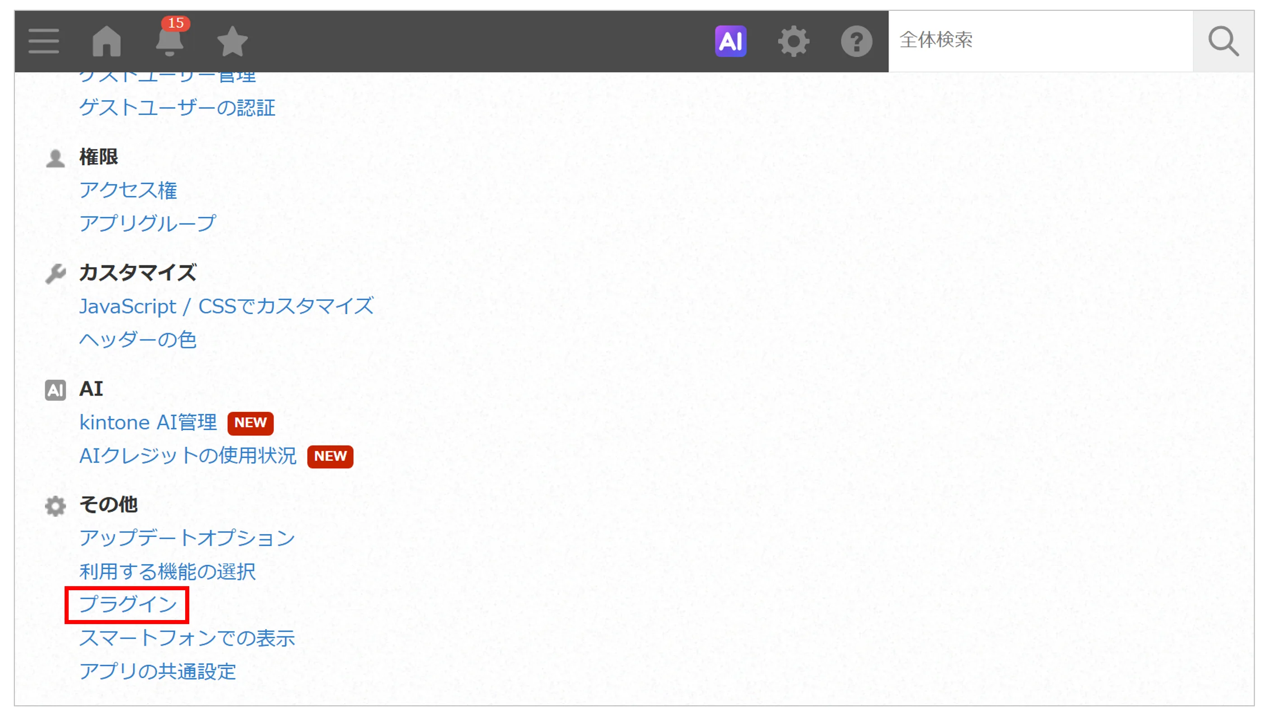
Task: Click NEW badge next to kintone AI管理
Action: [251, 423]
